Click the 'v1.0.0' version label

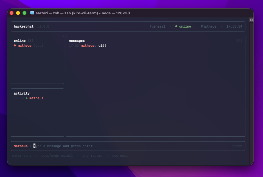point(43,26)
